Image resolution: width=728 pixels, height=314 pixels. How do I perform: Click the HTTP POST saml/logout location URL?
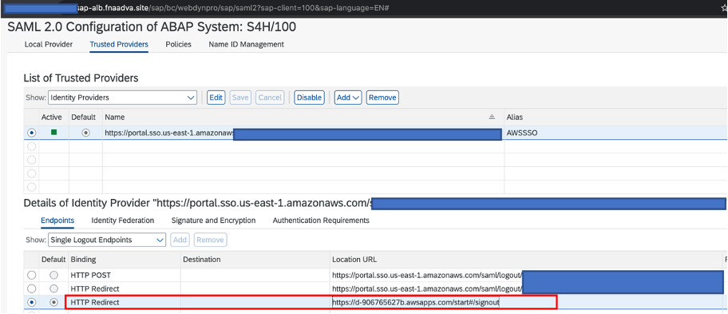tap(427, 276)
